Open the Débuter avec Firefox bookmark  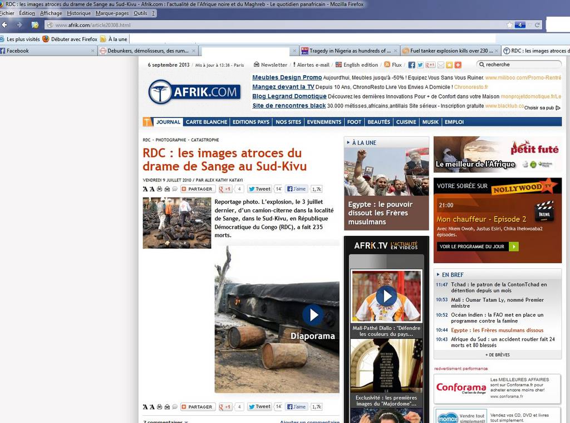pos(70,39)
